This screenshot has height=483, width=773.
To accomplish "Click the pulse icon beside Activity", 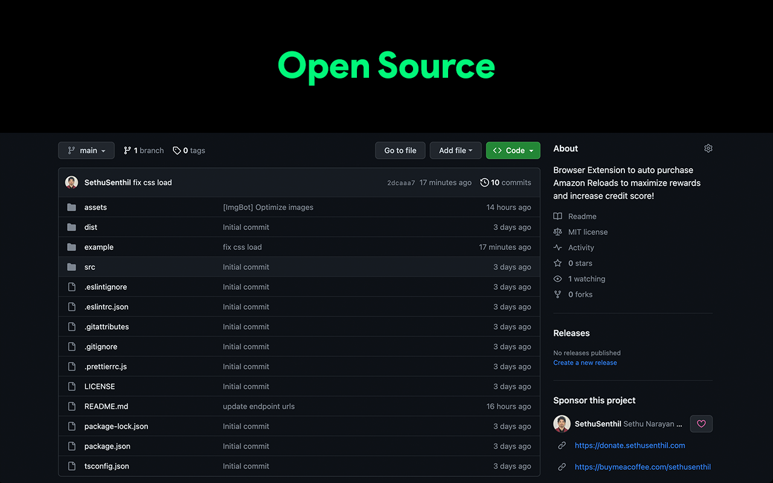I will click(x=557, y=248).
